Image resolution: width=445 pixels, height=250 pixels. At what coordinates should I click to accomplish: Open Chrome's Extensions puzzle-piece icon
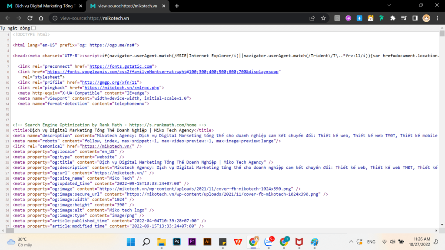point(392,18)
